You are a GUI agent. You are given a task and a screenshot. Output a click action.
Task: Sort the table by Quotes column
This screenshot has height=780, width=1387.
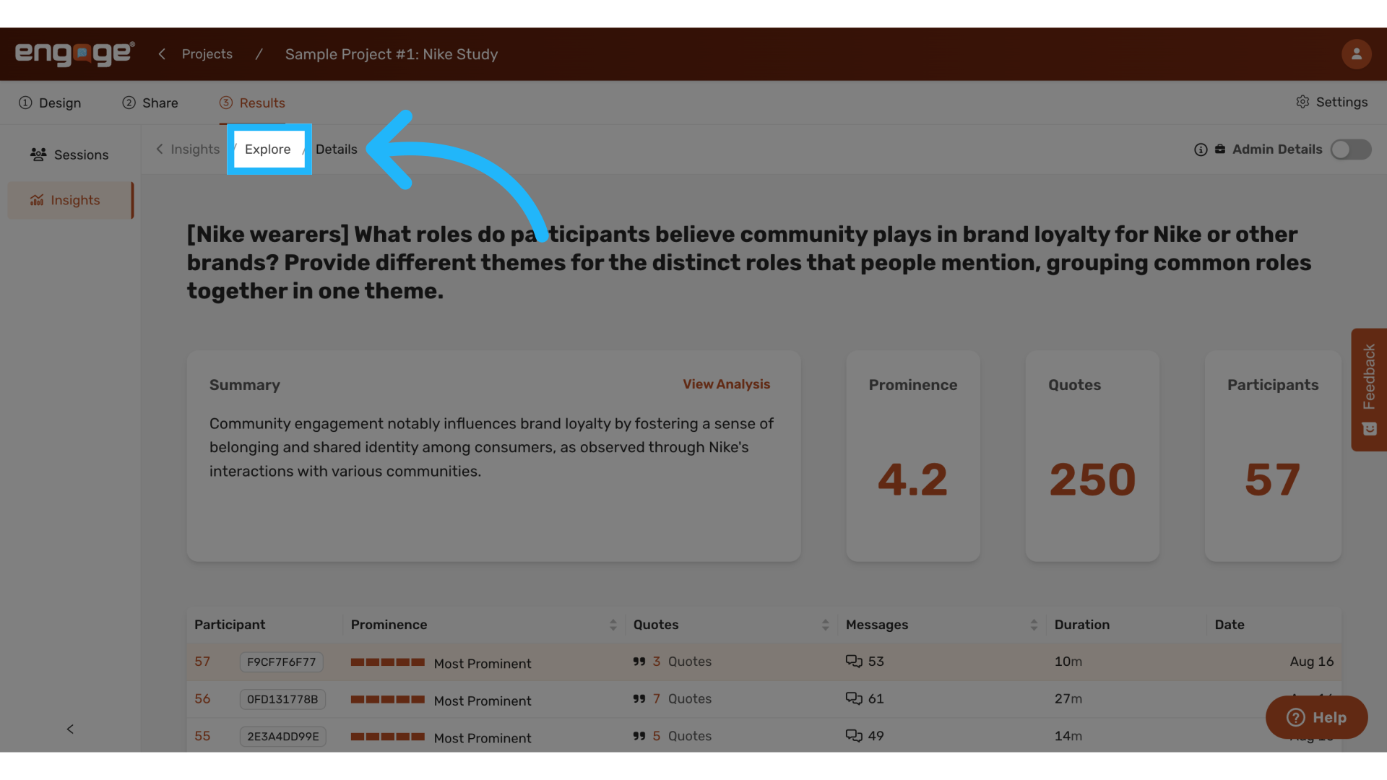pyautogui.click(x=825, y=625)
